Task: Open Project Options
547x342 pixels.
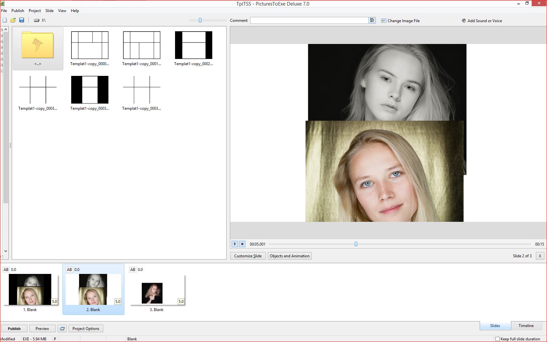Action: point(86,329)
